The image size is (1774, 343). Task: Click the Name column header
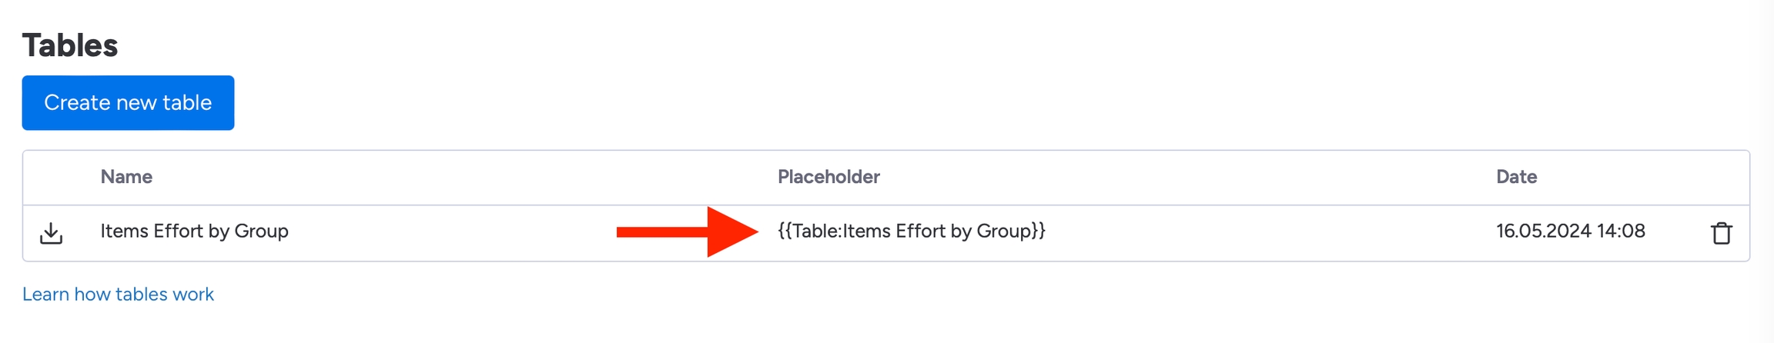(126, 177)
